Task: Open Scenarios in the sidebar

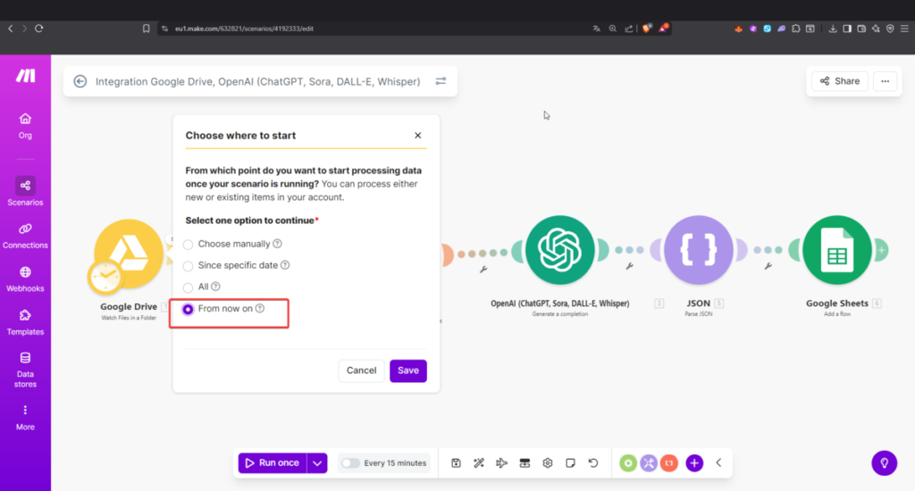Action: click(x=25, y=192)
